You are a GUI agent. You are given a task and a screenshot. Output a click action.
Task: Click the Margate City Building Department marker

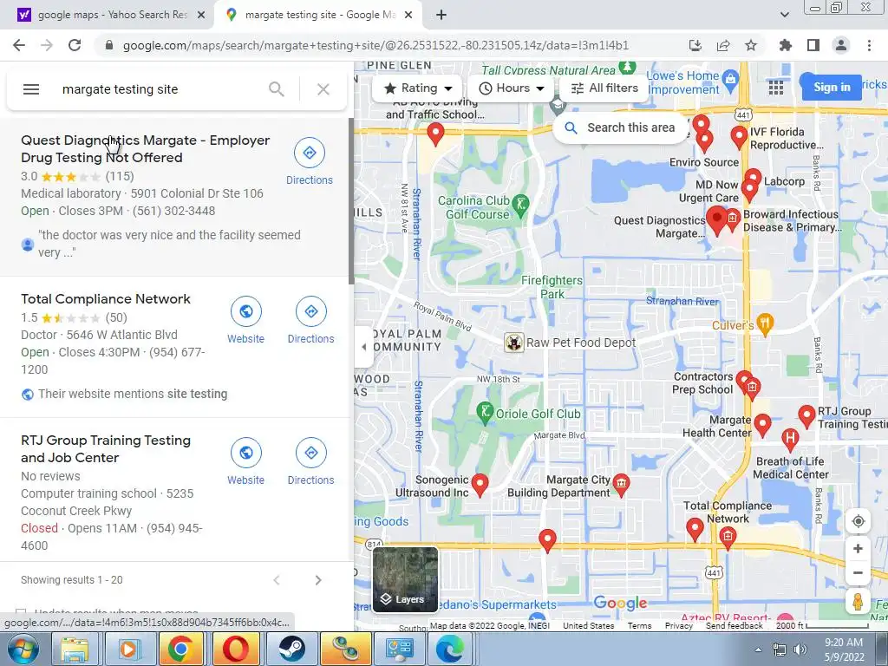click(x=621, y=486)
